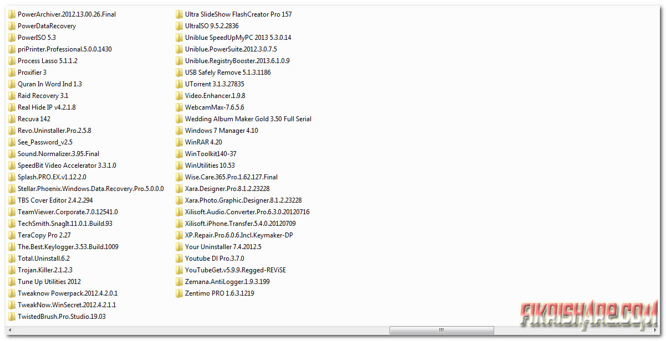Click folder icon of WinUtilities 10.53
Screen dimensions: 666x341
[180, 166]
